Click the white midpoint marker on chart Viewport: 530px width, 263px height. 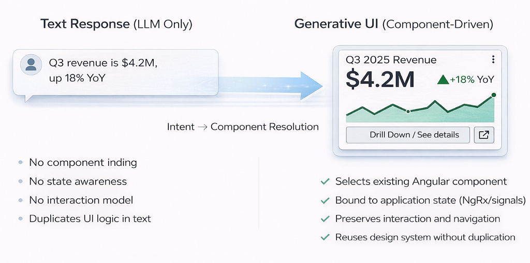click(x=408, y=112)
